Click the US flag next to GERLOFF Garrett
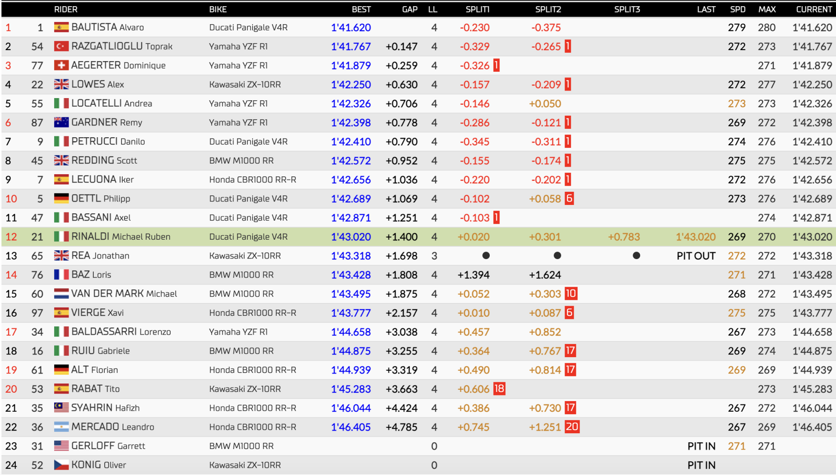Screen dimensions: 836x475 click(x=61, y=446)
